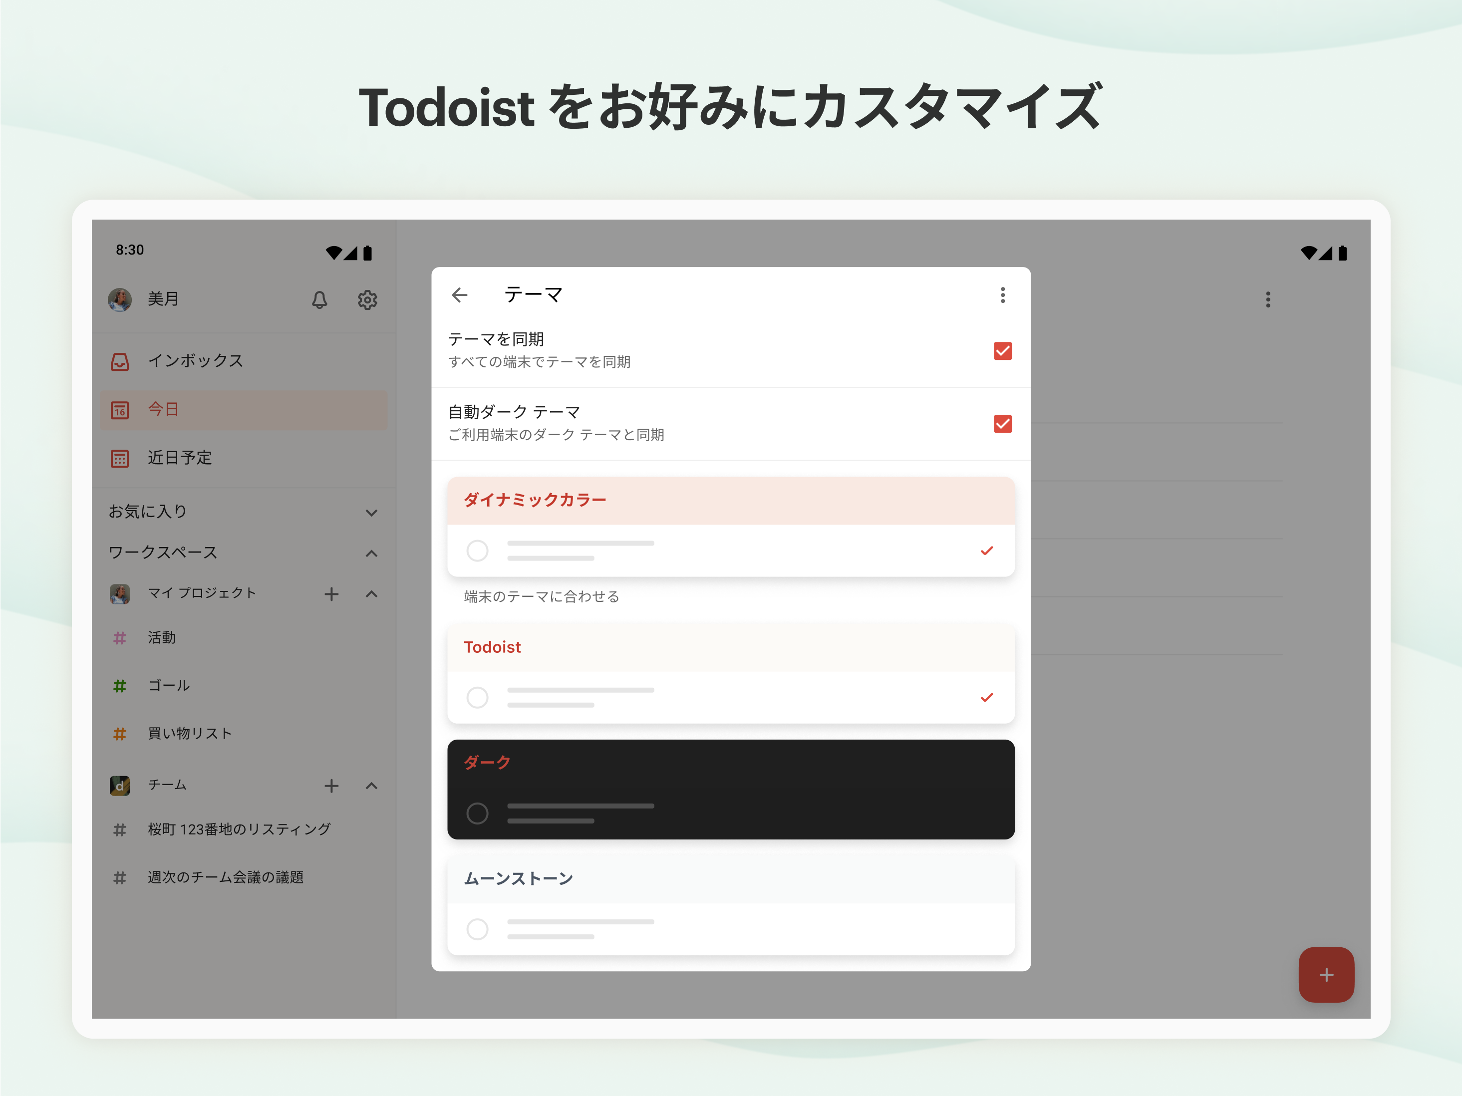Click the 今日 calendar icon

point(120,410)
